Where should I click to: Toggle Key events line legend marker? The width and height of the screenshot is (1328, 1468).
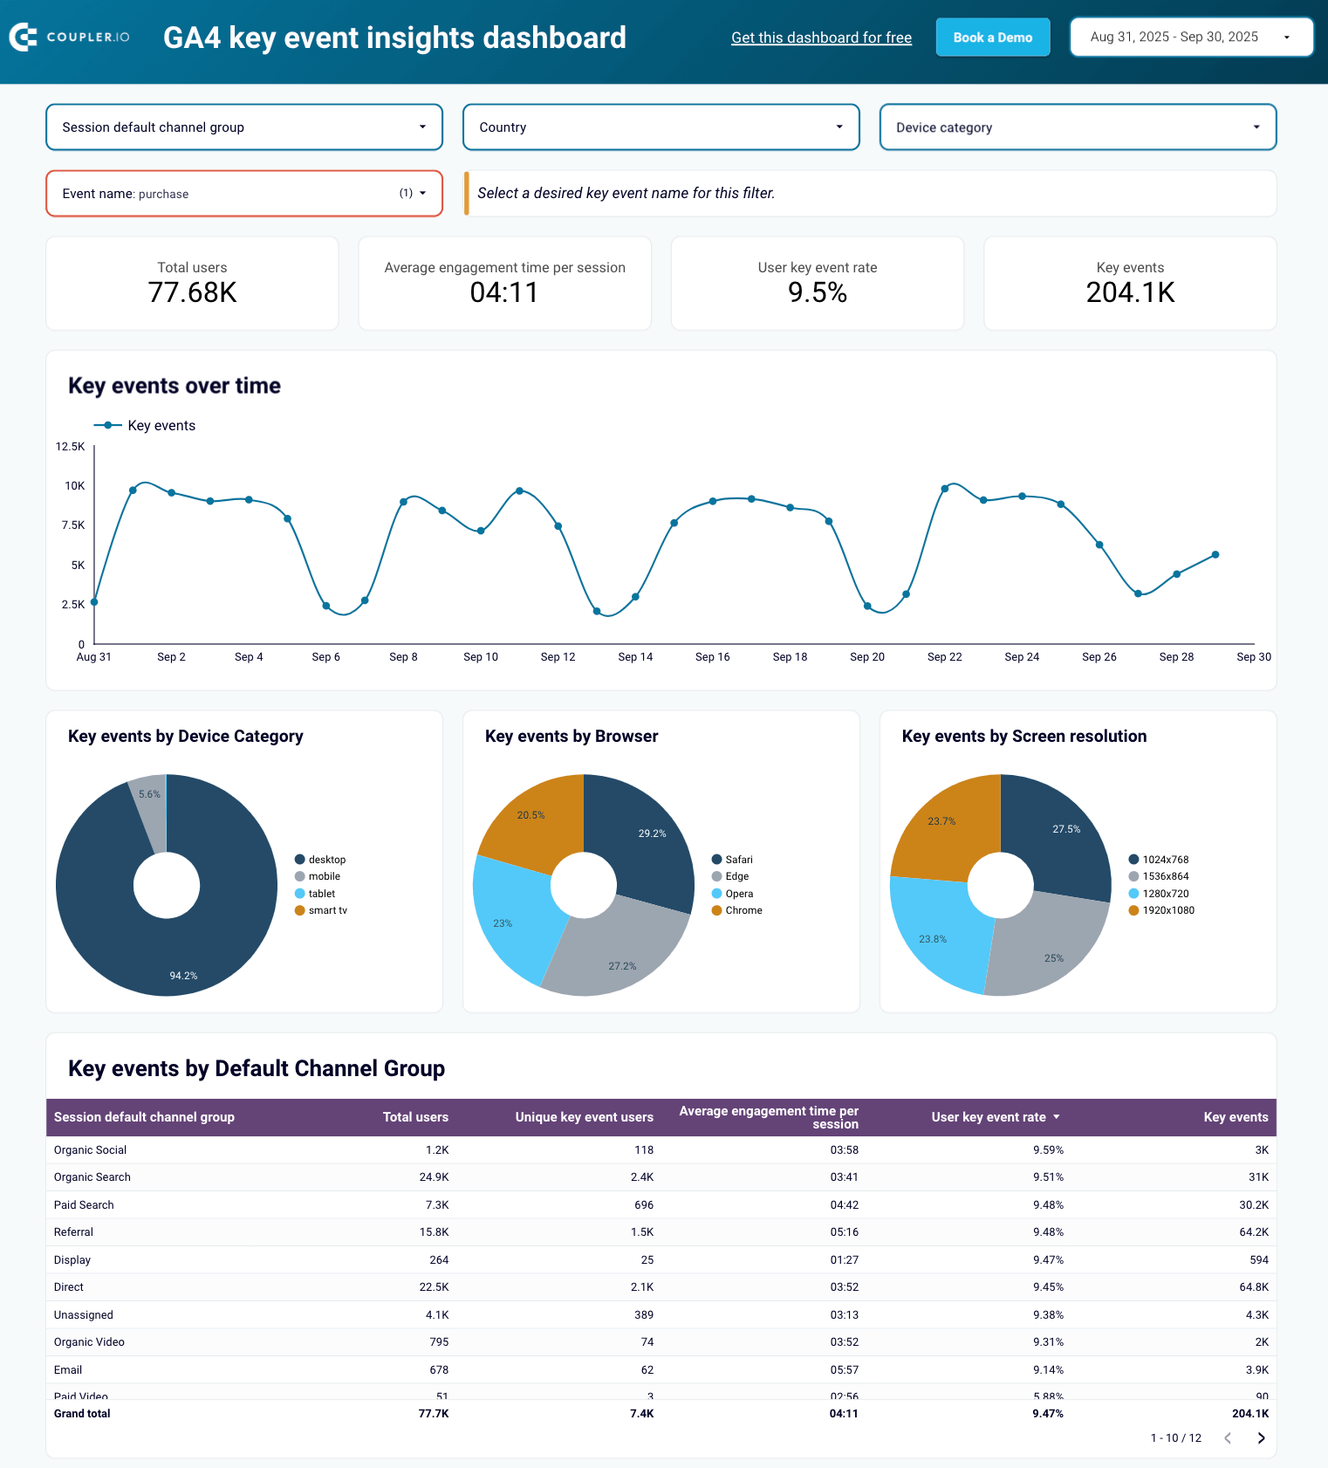tap(107, 426)
